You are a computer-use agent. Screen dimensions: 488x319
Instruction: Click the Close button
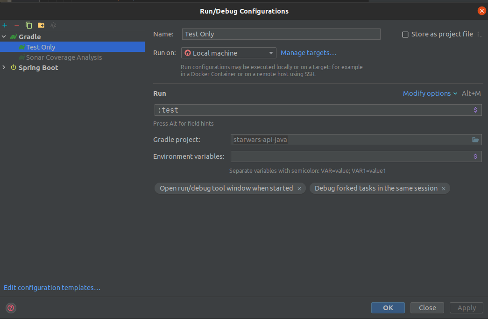(427, 308)
